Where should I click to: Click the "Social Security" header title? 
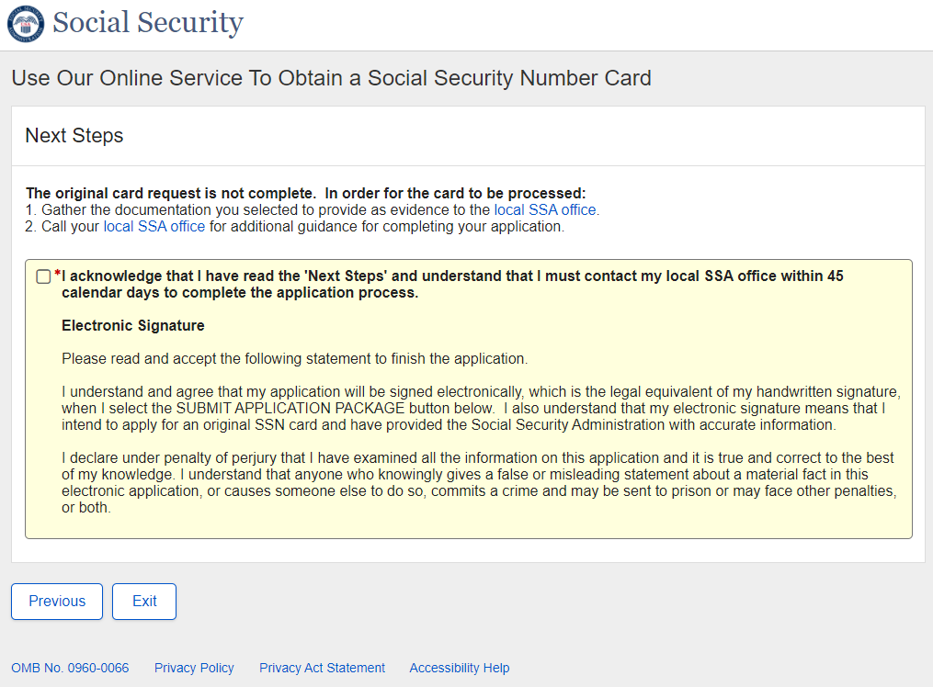tap(148, 23)
